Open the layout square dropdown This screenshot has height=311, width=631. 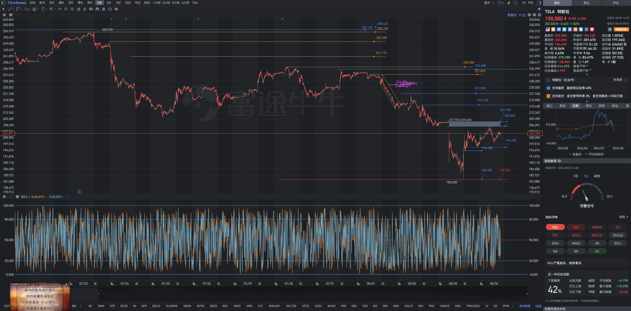(501, 3)
